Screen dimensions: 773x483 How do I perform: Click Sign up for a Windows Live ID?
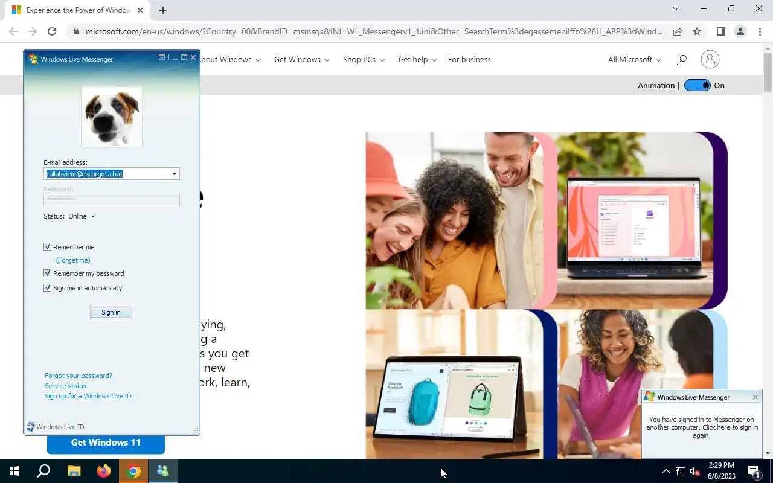coord(88,396)
